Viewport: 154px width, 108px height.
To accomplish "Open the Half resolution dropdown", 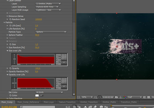I will click(x=135, y=97).
